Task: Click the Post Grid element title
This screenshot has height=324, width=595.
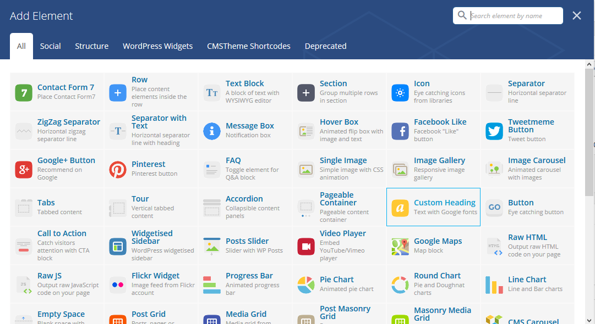Action: point(149,314)
